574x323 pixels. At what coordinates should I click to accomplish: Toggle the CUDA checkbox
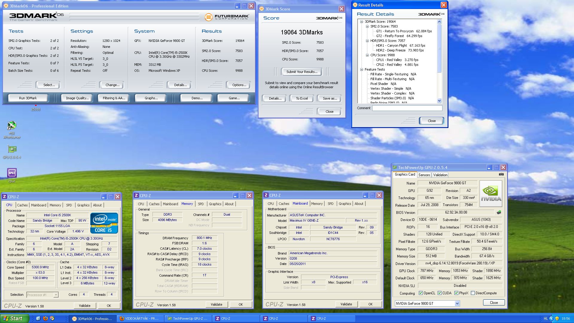(439, 293)
